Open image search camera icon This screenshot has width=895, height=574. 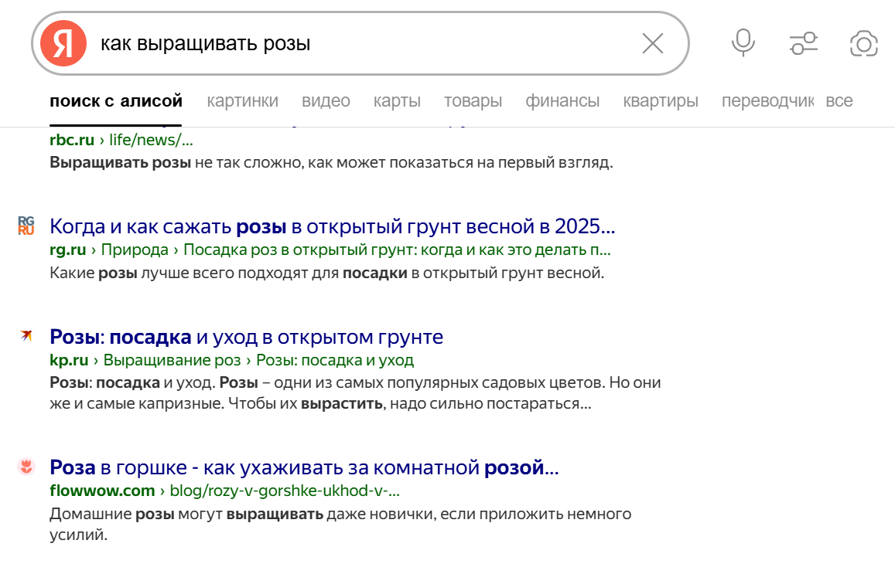click(863, 43)
